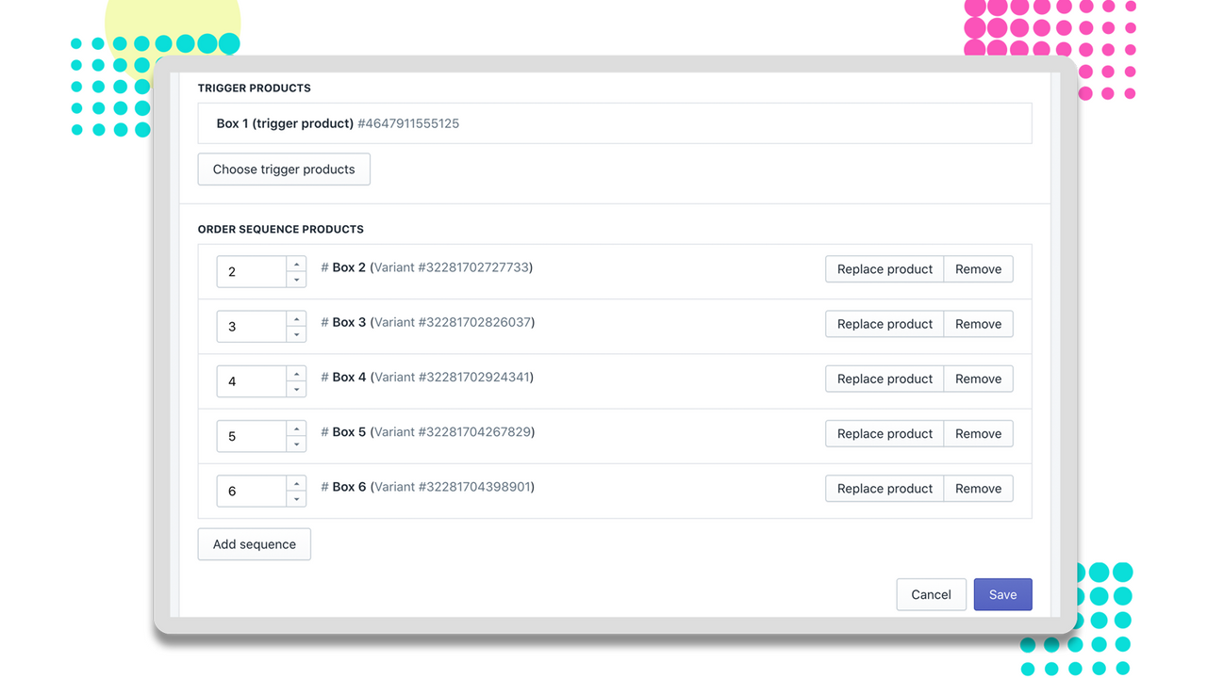Viewport: 1207px width, 678px height.
Task: Increase the quantity for Box 6
Action: click(297, 483)
